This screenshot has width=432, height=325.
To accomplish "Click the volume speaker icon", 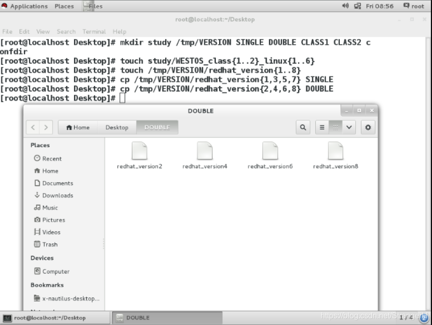I will pos(345,6).
